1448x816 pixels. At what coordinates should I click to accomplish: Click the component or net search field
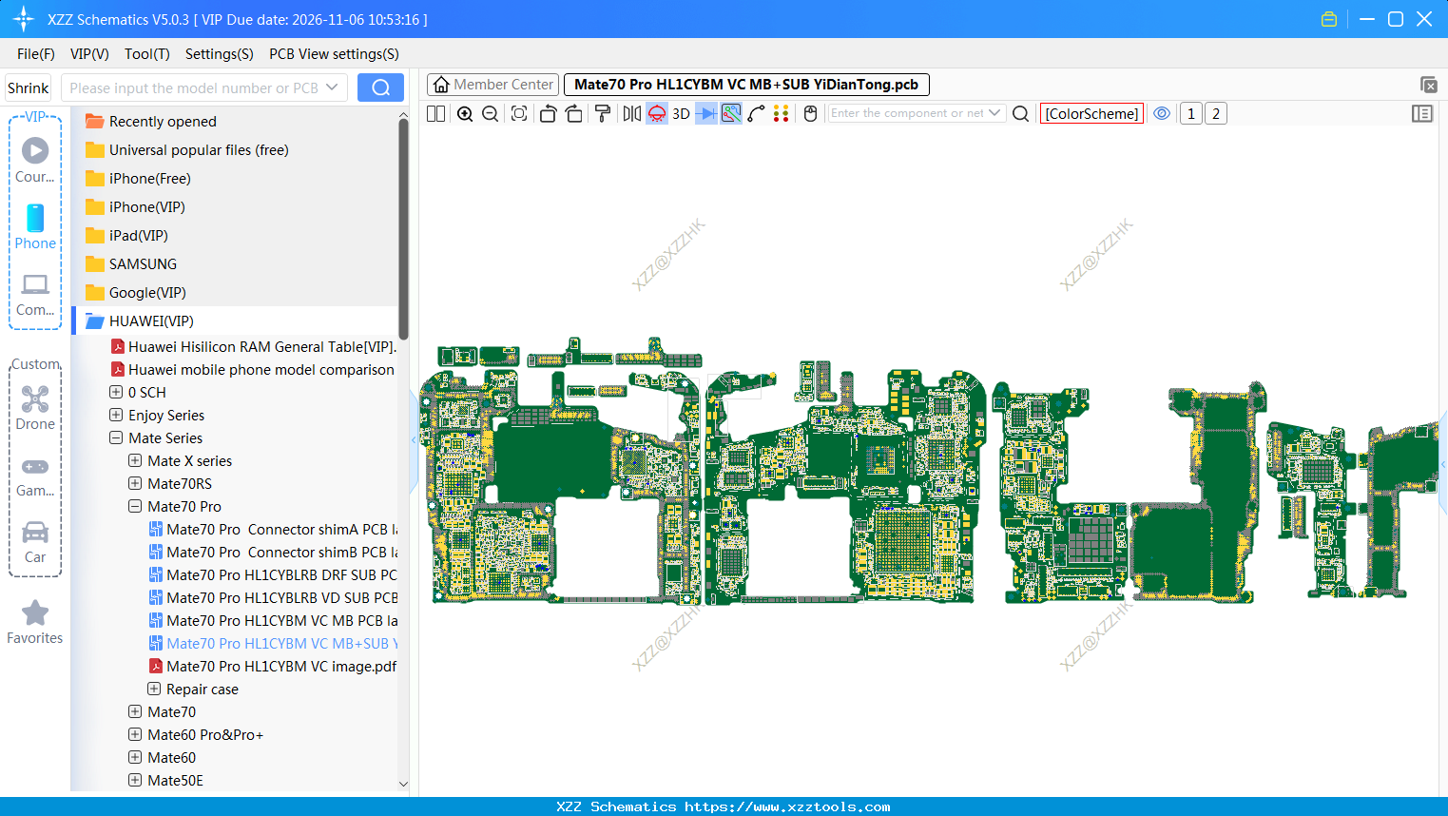point(907,113)
